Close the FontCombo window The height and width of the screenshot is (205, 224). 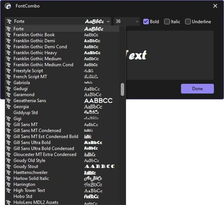[x=215, y=6]
